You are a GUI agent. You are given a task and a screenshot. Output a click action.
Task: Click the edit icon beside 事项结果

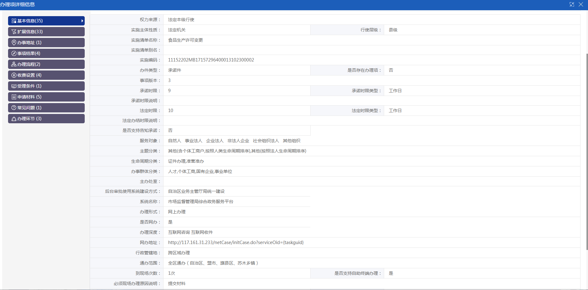[14, 53]
